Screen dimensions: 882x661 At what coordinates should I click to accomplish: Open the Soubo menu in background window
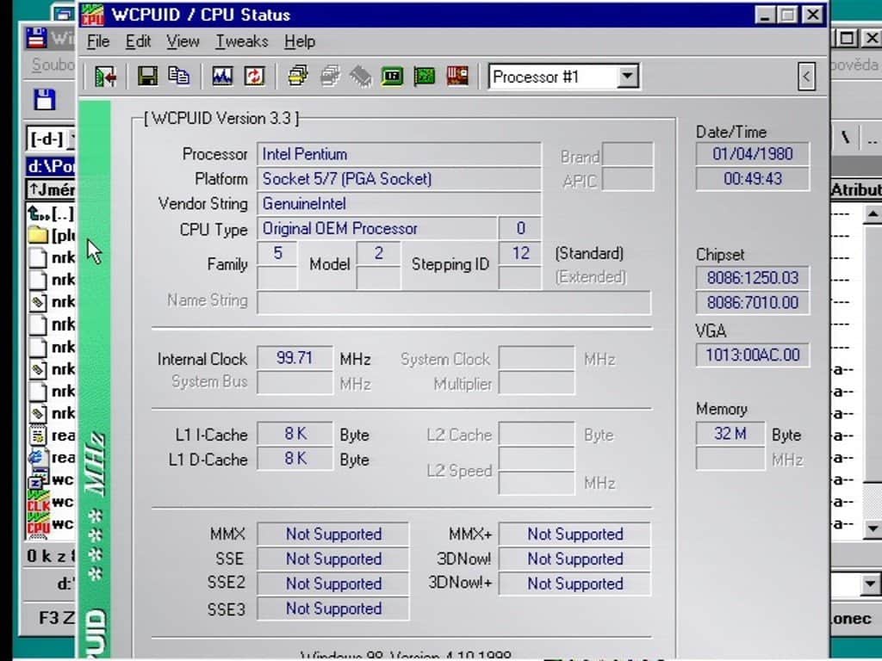click(x=53, y=65)
